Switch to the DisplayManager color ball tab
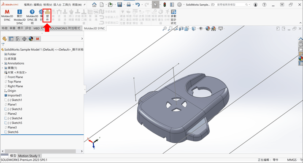This screenshot has width=303, height=163. [31, 39]
